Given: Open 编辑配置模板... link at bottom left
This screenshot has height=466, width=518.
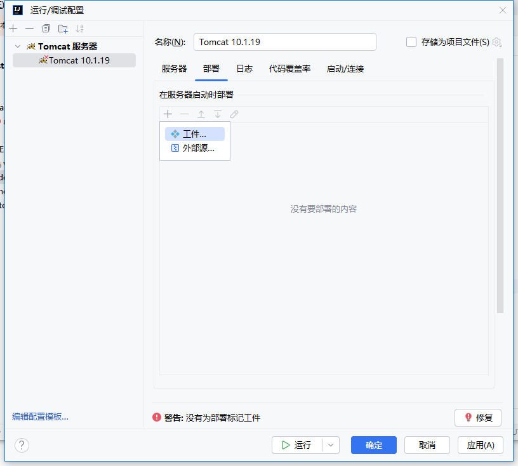Looking at the screenshot, I should click(39, 416).
